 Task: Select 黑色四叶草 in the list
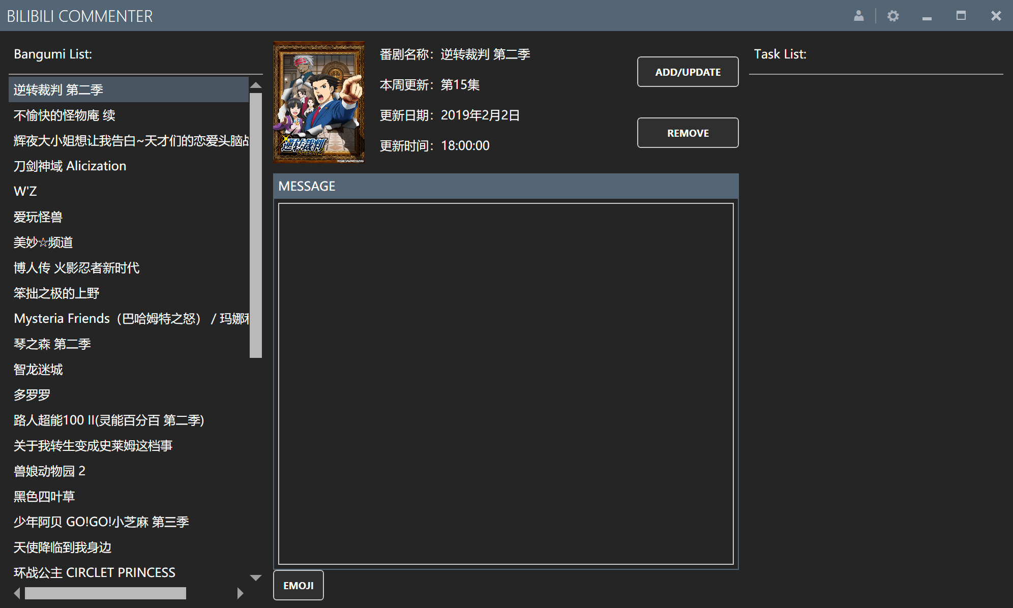click(44, 496)
